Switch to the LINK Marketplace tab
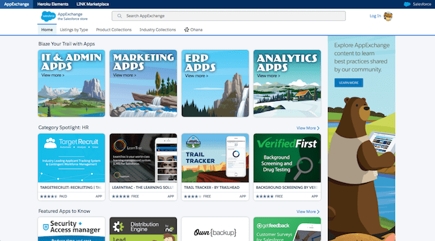 pyautogui.click(x=92, y=4)
